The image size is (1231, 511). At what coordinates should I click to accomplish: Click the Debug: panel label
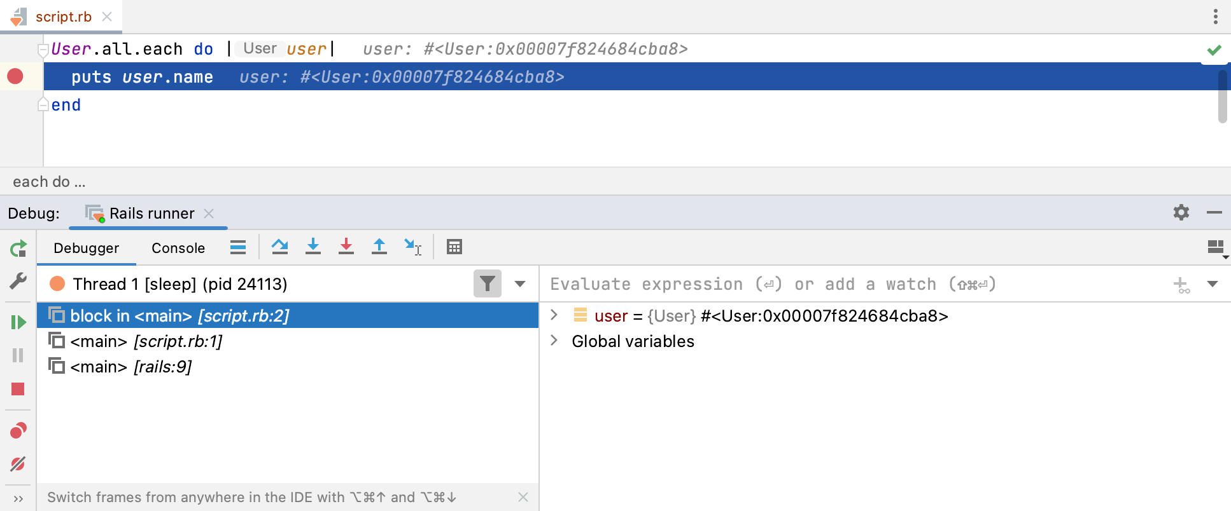pyautogui.click(x=34, y=214)
